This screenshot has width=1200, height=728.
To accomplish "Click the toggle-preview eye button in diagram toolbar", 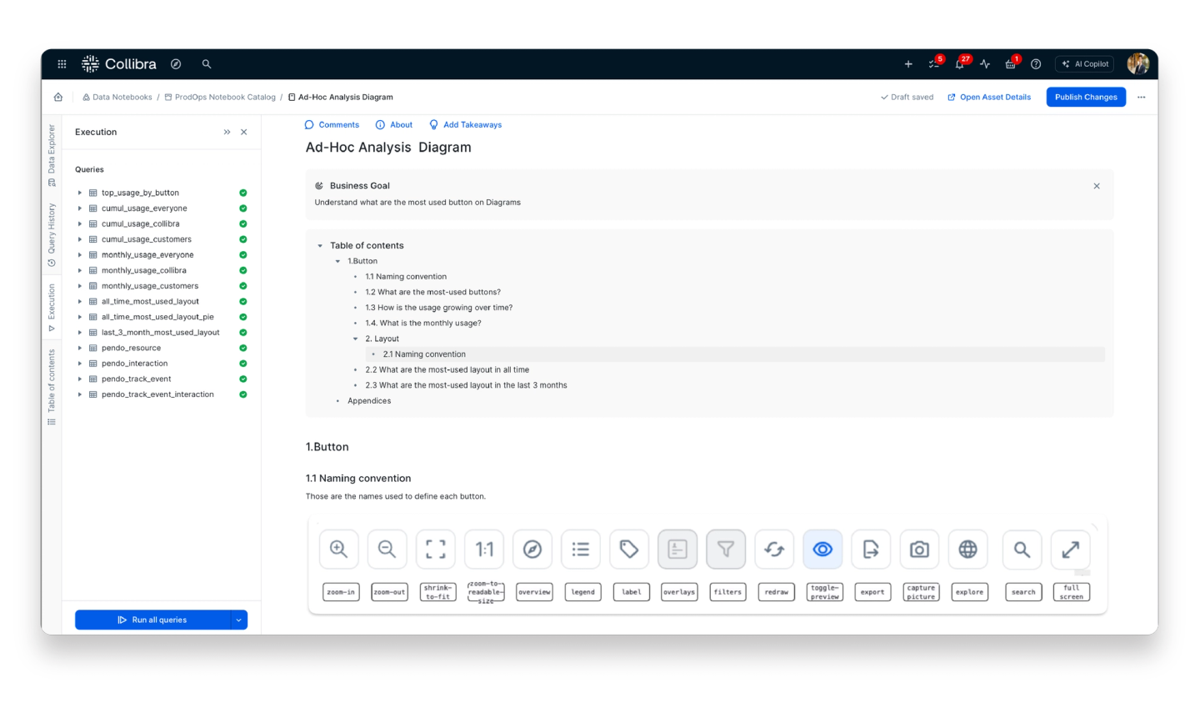I will coord(822,550).
